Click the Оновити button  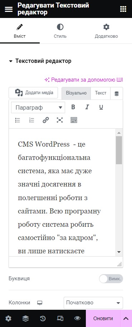103,318
